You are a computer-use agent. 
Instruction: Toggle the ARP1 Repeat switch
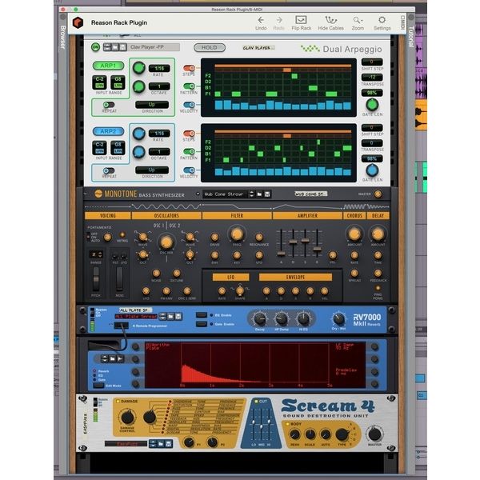[x=109, y=103]
